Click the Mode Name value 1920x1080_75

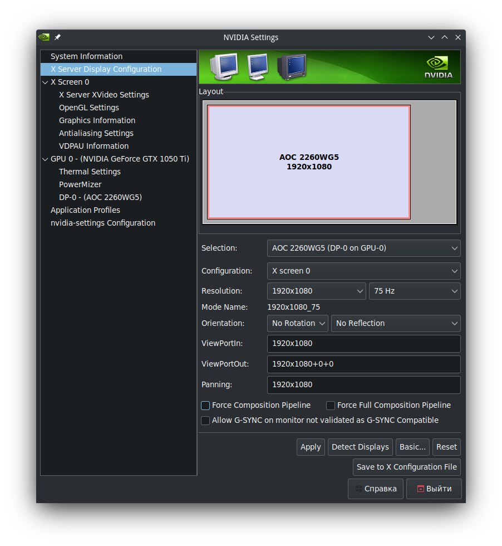[294, 307]
